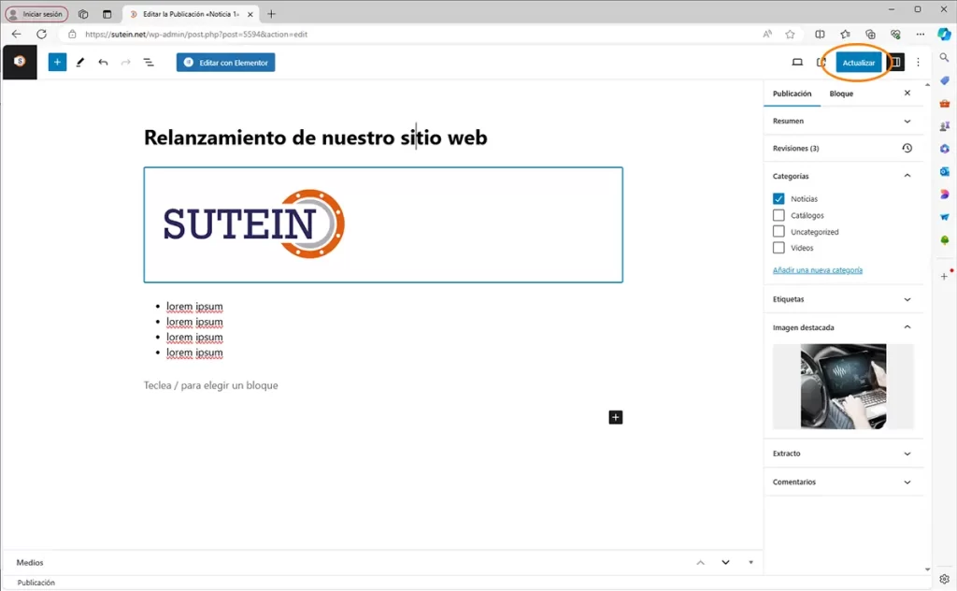
Task: Click the post title Relanzamiento de nuestro sitio web
Action: (x=316, y=137)
